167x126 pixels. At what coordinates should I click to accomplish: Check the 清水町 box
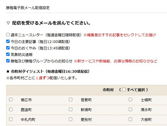click(x=130, y=109)
